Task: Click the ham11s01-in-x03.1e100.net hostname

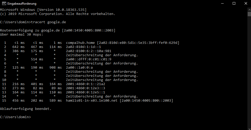Action: [x=92, y=100]
